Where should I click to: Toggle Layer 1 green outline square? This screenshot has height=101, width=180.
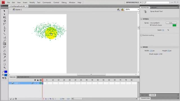40,83
